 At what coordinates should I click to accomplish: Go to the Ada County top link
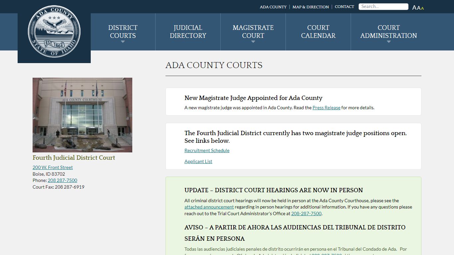coord(273,7)
